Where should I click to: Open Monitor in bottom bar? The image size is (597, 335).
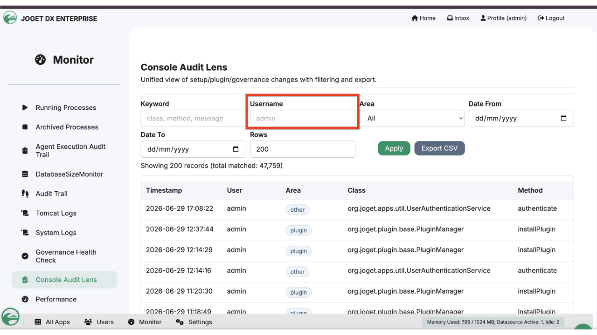click(x=145, y=322)
